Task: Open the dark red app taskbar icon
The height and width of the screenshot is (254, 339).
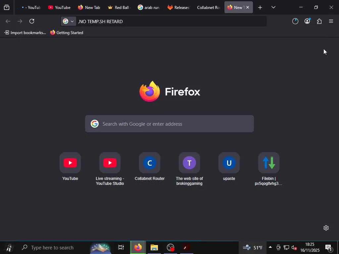Action: [186, 247]
